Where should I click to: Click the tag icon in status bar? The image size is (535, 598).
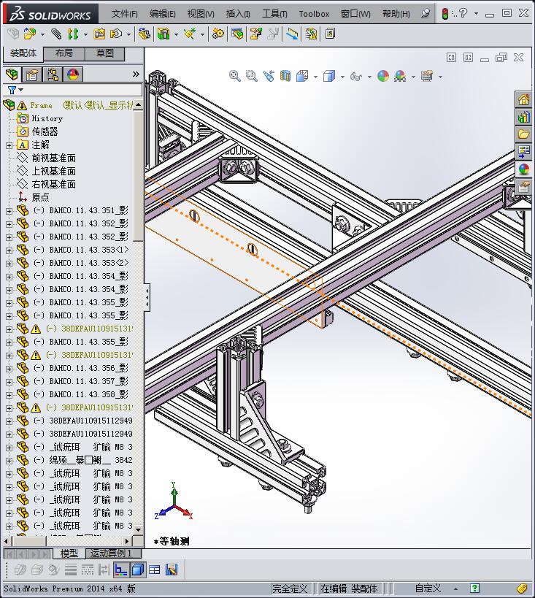[x=522, y=589]
